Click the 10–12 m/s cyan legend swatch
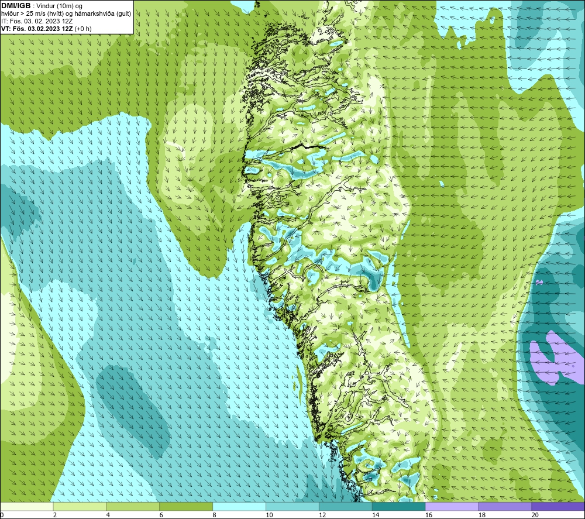Image resolution: width=585 pixels, height=519 pixels. pyautogui.click(x=292, y=506)
